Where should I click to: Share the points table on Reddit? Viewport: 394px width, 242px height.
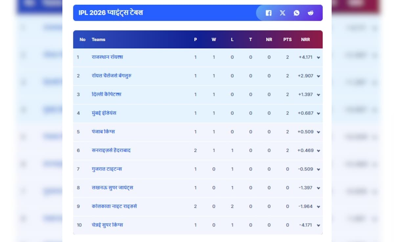[311, 13]
